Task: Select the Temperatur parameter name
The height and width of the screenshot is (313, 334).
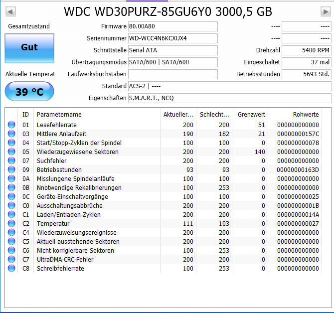Action: click(53, 224)
